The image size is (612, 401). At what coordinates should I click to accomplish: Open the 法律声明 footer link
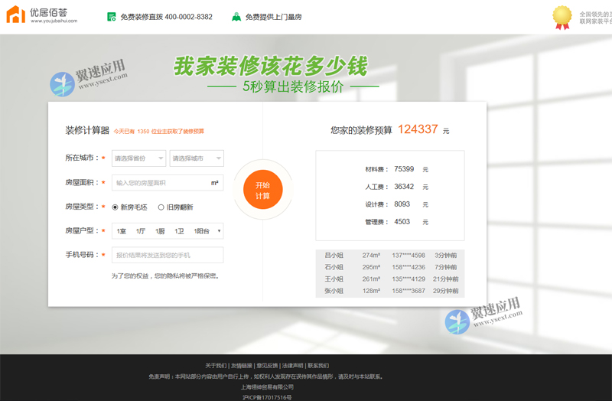click(x=293, y=366)
